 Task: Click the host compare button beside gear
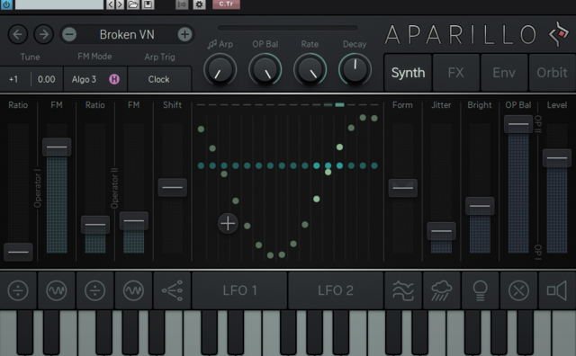(x=182, y=4)
